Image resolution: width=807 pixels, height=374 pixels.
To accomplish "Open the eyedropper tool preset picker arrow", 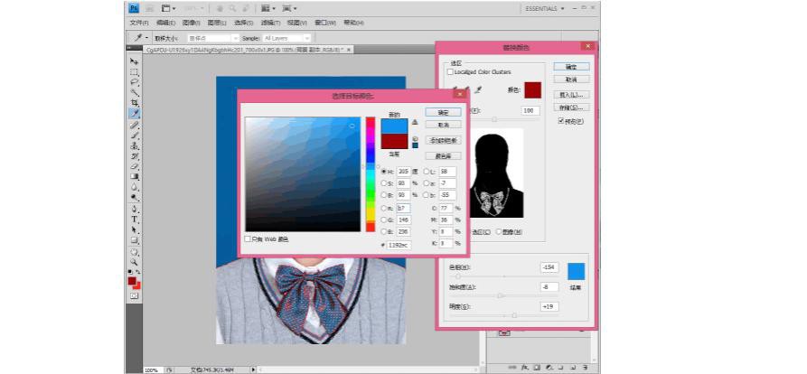I will tap(147, 38).
